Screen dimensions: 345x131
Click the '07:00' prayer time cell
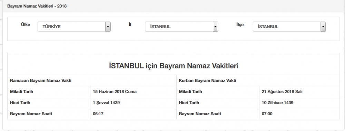pyautogui.click(x=299, y=114)
